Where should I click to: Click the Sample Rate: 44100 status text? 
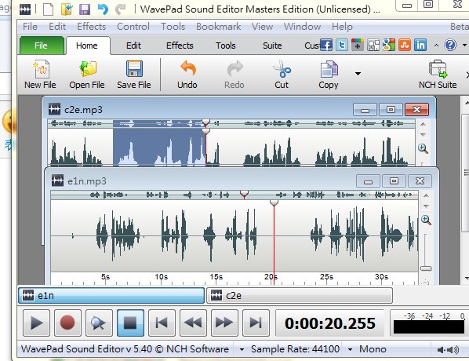pyautogui.click(x=295, y=349)
